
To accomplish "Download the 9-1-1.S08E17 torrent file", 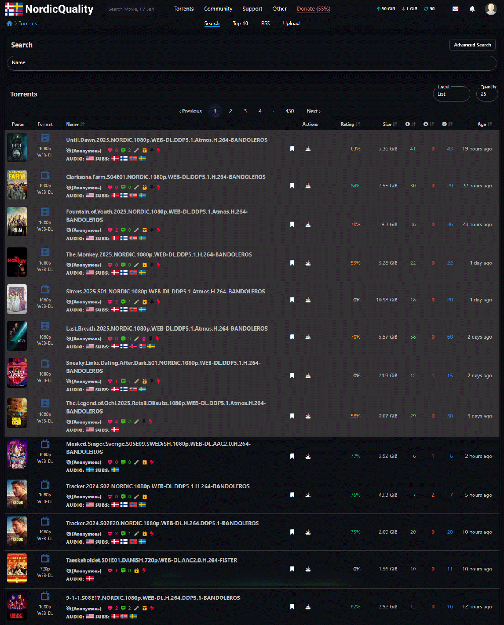I will (x=308, y=607).
